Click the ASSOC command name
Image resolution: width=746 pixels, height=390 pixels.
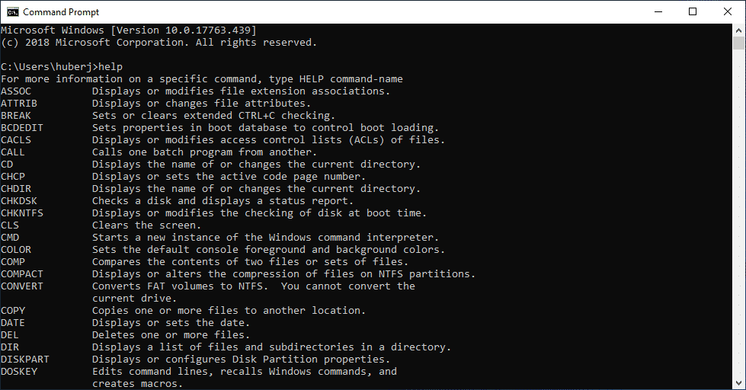tap(16, 91)
